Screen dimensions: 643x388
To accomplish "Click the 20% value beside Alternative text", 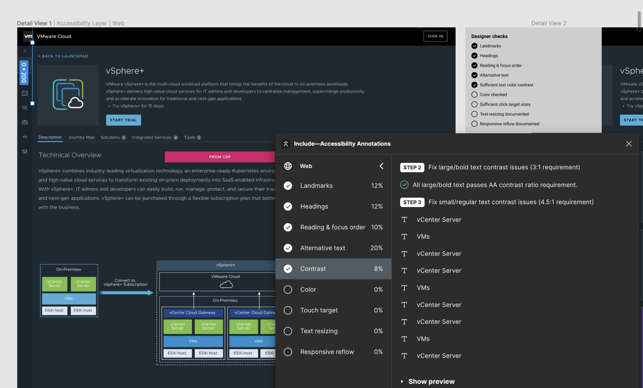I will click(376, 248).
